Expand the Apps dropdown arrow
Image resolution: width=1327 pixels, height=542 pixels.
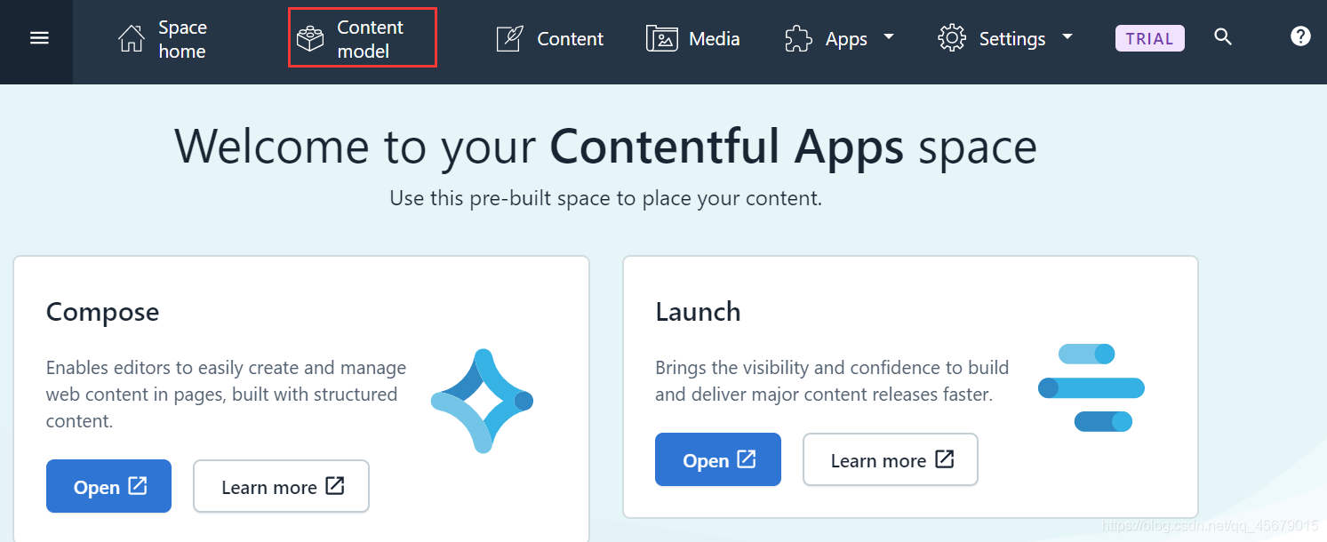tap(888, 38)
